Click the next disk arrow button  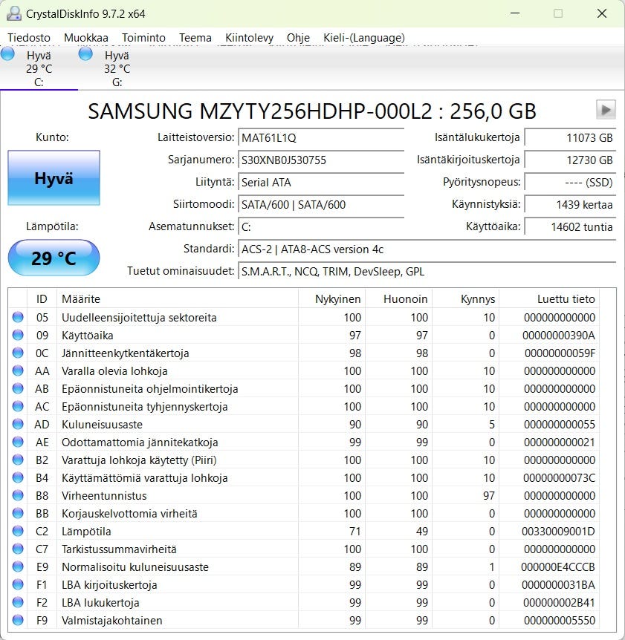[606, 110]
